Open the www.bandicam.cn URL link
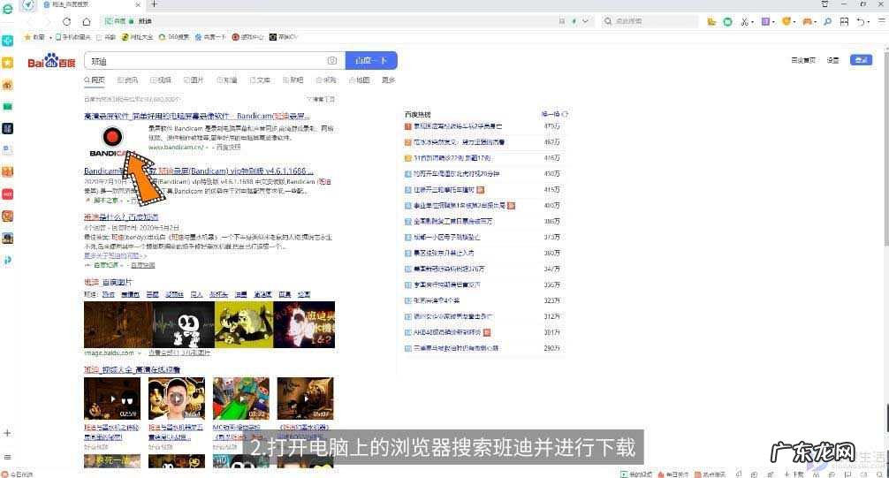This screenshot has height=478, width=889. click(x=176, y=148)
